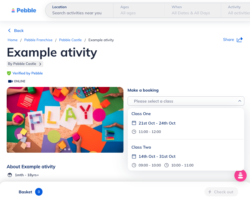Open the Ages filter dropdown
Viewport: 250px width, 201px height.
click(139, 10)
